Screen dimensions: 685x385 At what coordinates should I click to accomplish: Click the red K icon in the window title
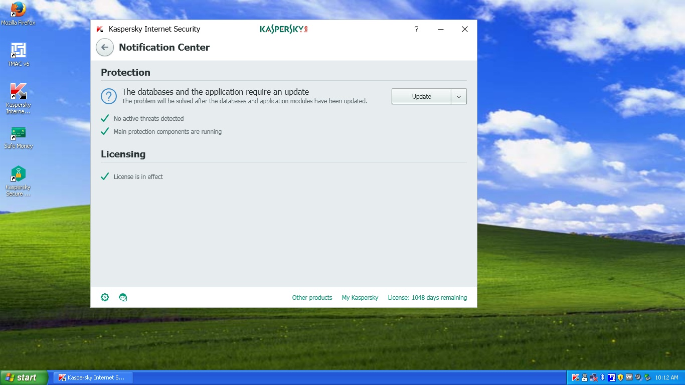(100, 29)
